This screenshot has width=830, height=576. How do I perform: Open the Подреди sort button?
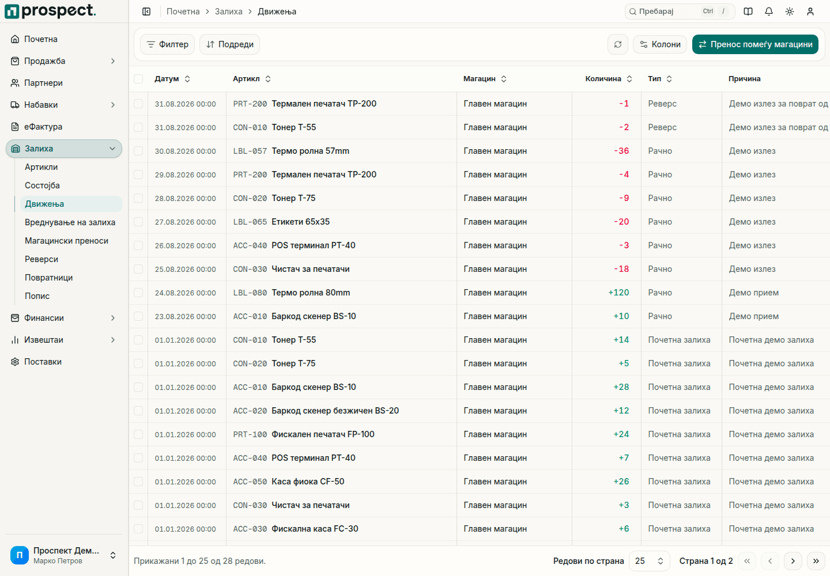tap(229, 44)
